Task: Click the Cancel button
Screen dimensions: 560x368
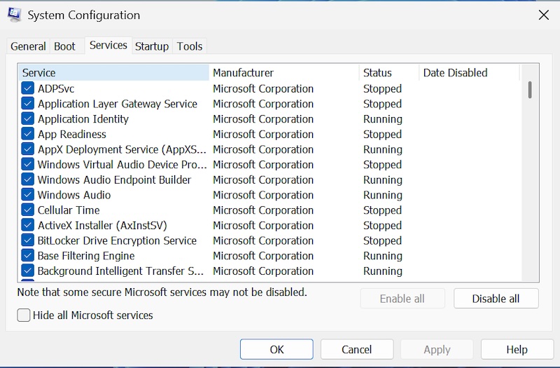Action: pyautogui.click(x=357, y=349)
